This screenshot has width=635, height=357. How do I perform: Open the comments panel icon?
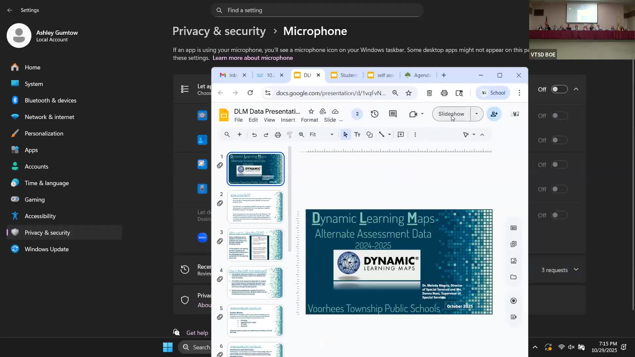[x=393, y=114]
